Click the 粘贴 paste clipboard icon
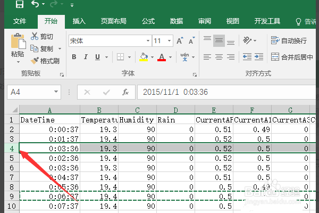Viewport: 319px width, 213px height. pos(18,41)
